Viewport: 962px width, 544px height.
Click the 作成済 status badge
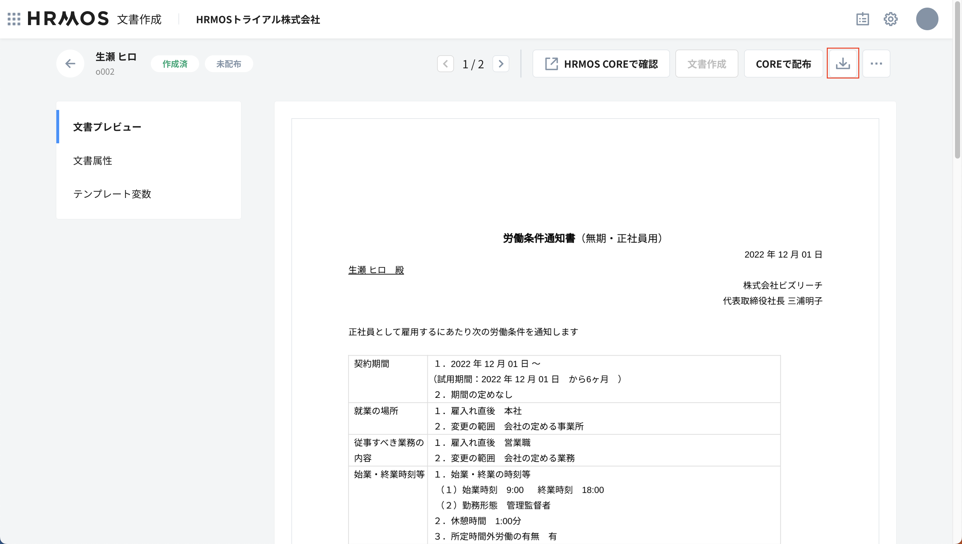click(x=174, y=64)
